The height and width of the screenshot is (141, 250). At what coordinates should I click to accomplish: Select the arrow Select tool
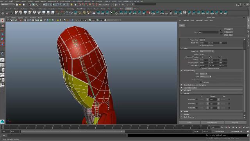(2, 20)
